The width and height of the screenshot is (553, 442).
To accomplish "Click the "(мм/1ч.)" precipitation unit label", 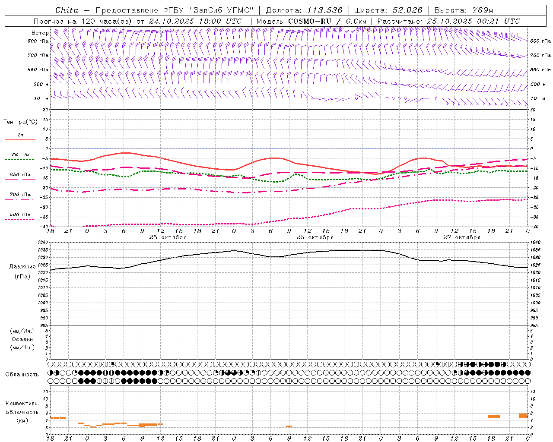I will pyautogui.click(x=22, y=347).
